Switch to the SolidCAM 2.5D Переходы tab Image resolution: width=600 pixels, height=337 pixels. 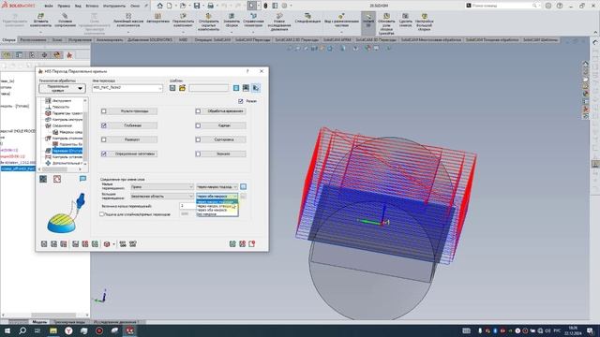(296, 39)
